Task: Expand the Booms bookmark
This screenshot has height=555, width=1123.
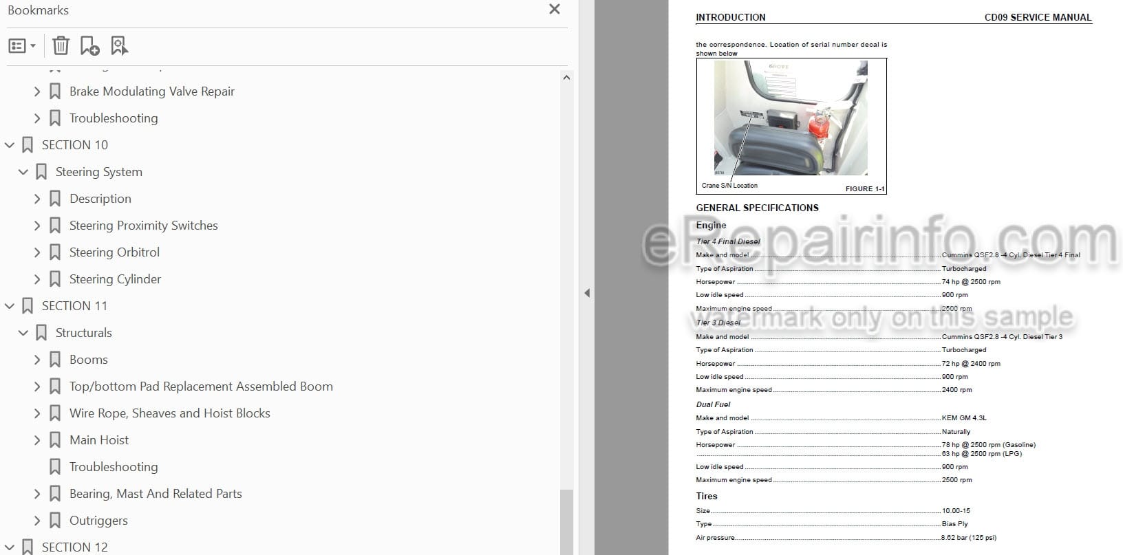Action: point(37,360)
